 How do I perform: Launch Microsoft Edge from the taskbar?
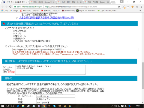click(18, 106)
